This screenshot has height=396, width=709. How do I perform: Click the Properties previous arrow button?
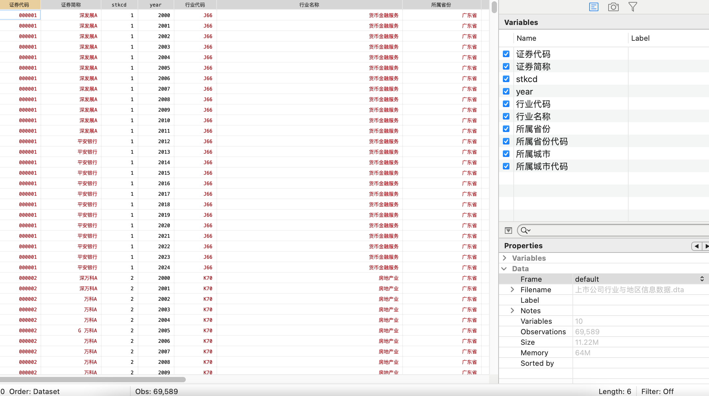697,246
